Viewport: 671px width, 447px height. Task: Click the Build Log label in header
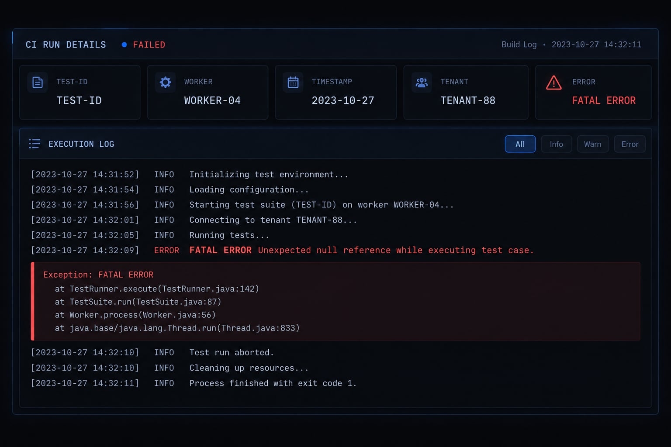[x=519, y=45]
